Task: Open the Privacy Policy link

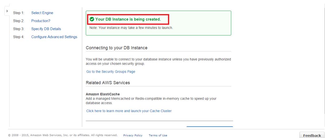Action: click(x=133, y=135)
